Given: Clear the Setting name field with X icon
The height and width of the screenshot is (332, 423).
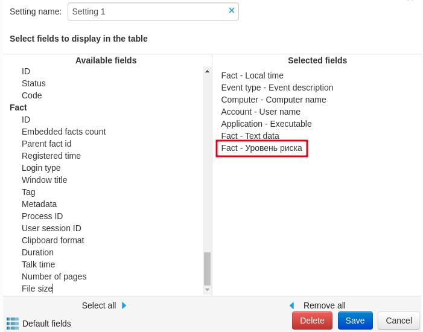Looking at the screenshot, I should coord(232,10).
